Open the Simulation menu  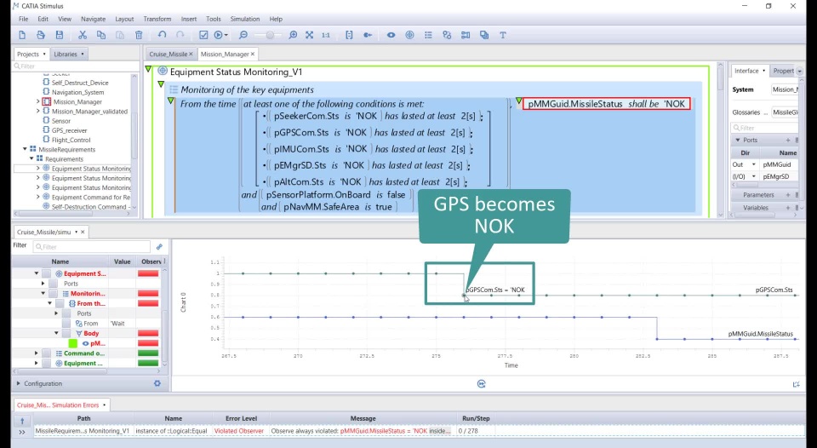[x=245, y=19]
